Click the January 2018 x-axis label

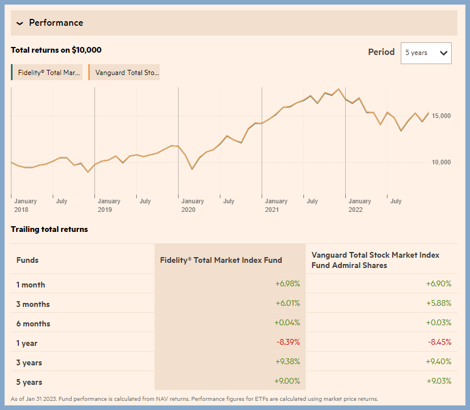point(25,206)
